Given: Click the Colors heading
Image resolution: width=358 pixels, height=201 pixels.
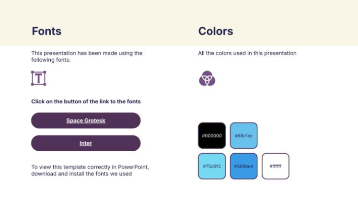Looking at the screenshot, I should 216,31.
